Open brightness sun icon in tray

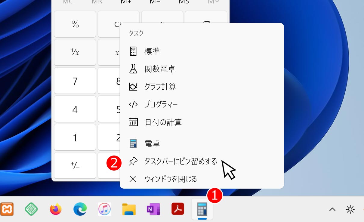(x=350, y=209)
